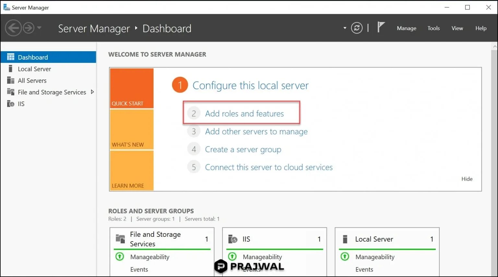The image size is (498, 277).
Task: Click Connect this server to cloud services
Action: (x=269, y=167)
